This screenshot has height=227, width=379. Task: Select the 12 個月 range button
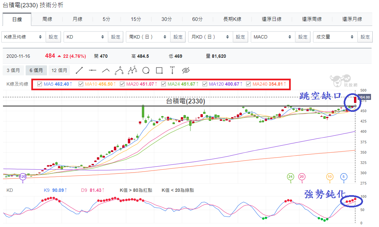coord(59,70)
